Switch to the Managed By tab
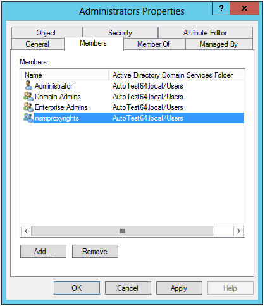The width and height of the screenshot is (265, 306). (219, 44)
